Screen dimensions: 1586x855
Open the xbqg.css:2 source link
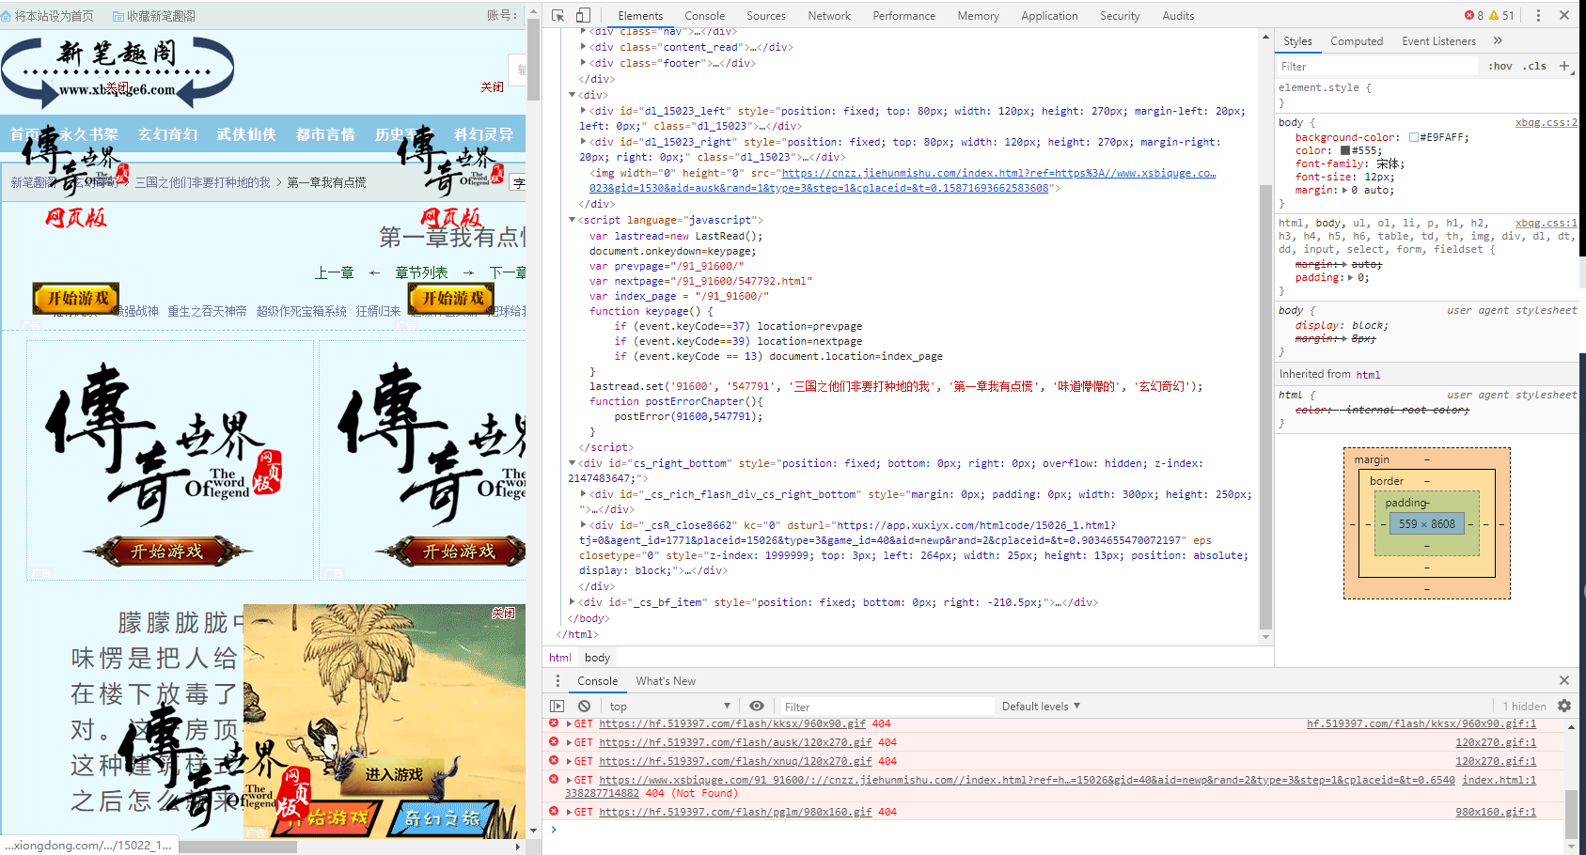[x=1546, y=122]
